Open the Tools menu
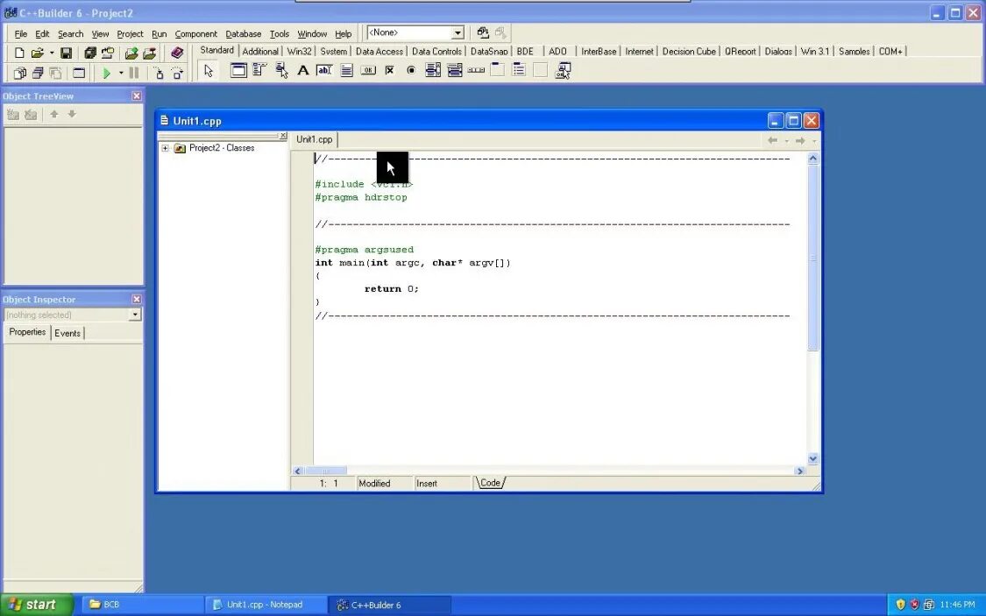Viewport: 986px width, 616px height. (x=280, y=34)
